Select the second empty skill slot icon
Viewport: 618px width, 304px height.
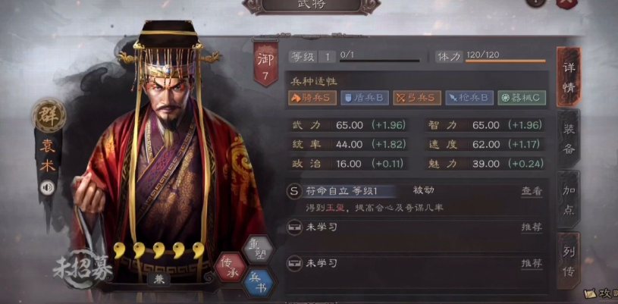tap(294, 263)
